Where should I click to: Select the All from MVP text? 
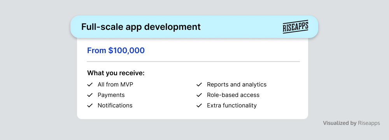pos(116,85)
